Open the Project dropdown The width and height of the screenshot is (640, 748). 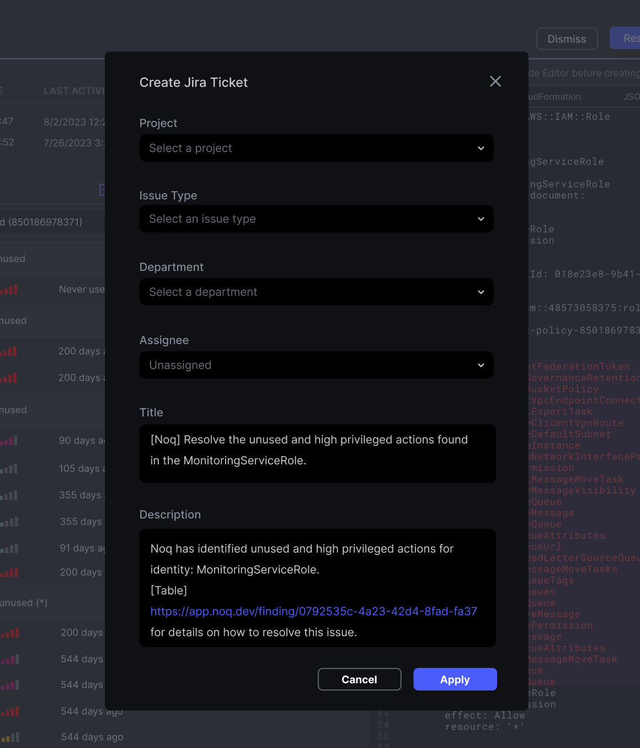click(x=316, y=148)
